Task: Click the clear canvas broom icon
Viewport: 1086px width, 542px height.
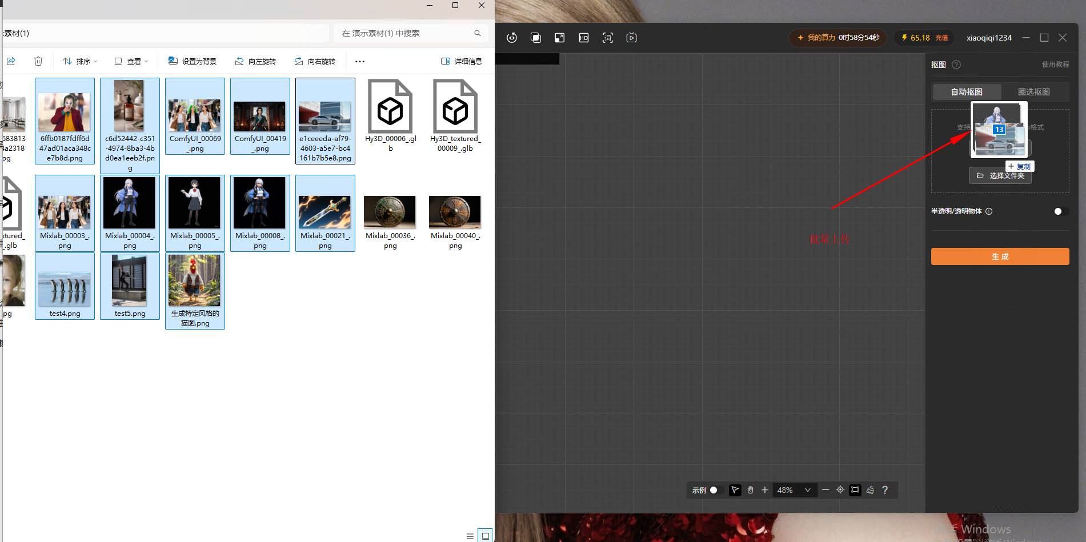Action: click(870, 490)
